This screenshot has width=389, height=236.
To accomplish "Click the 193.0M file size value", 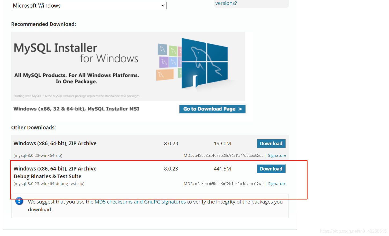I will 222,144.
